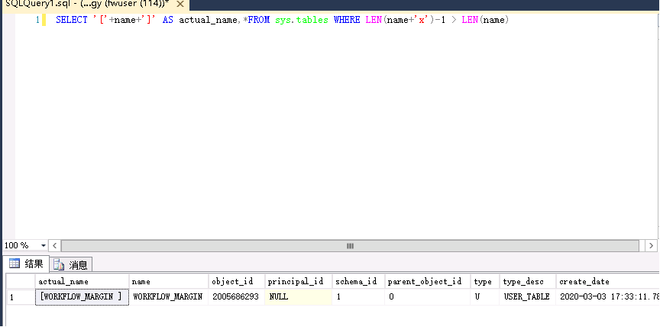
Task: Select the parent_object_id column header
Action: pyautogui.click(x=427, y=282)
